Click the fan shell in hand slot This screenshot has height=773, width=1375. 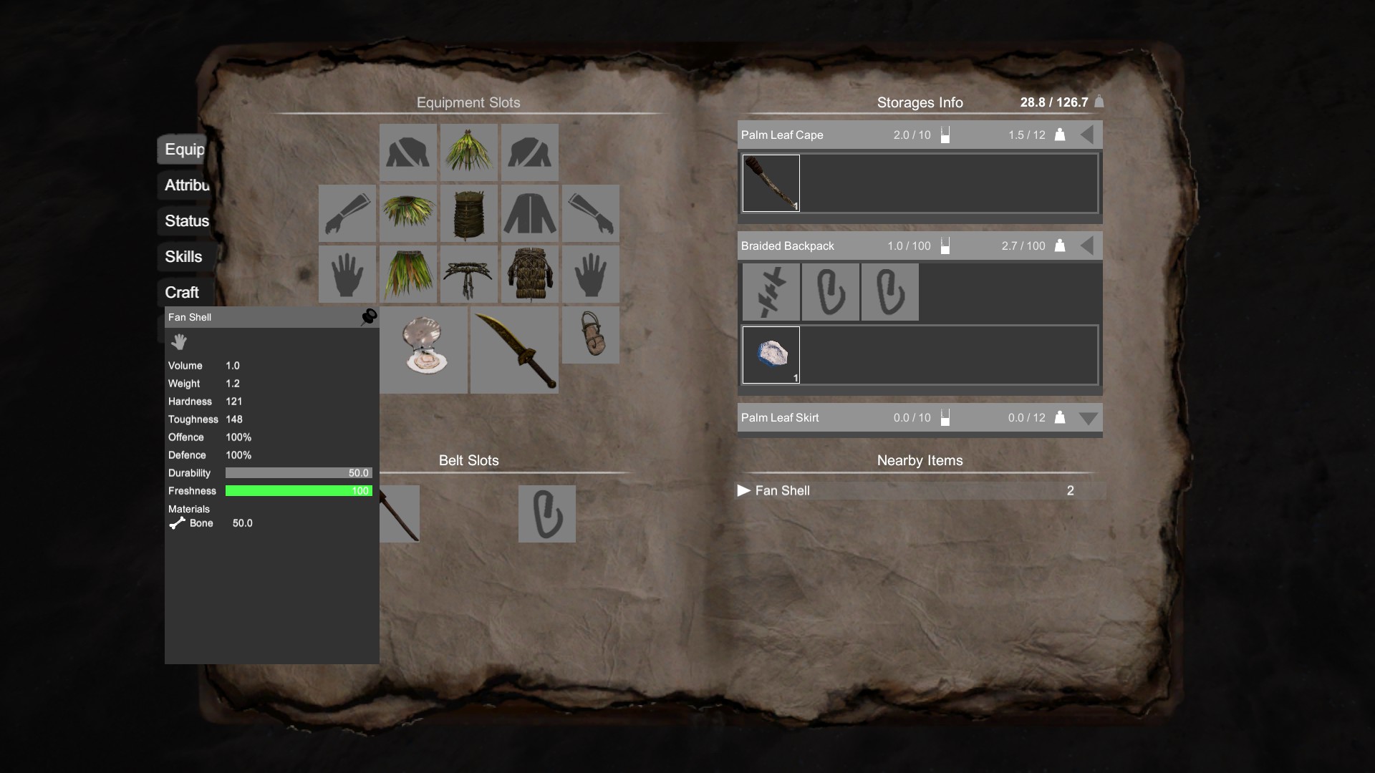pos(424,349)
